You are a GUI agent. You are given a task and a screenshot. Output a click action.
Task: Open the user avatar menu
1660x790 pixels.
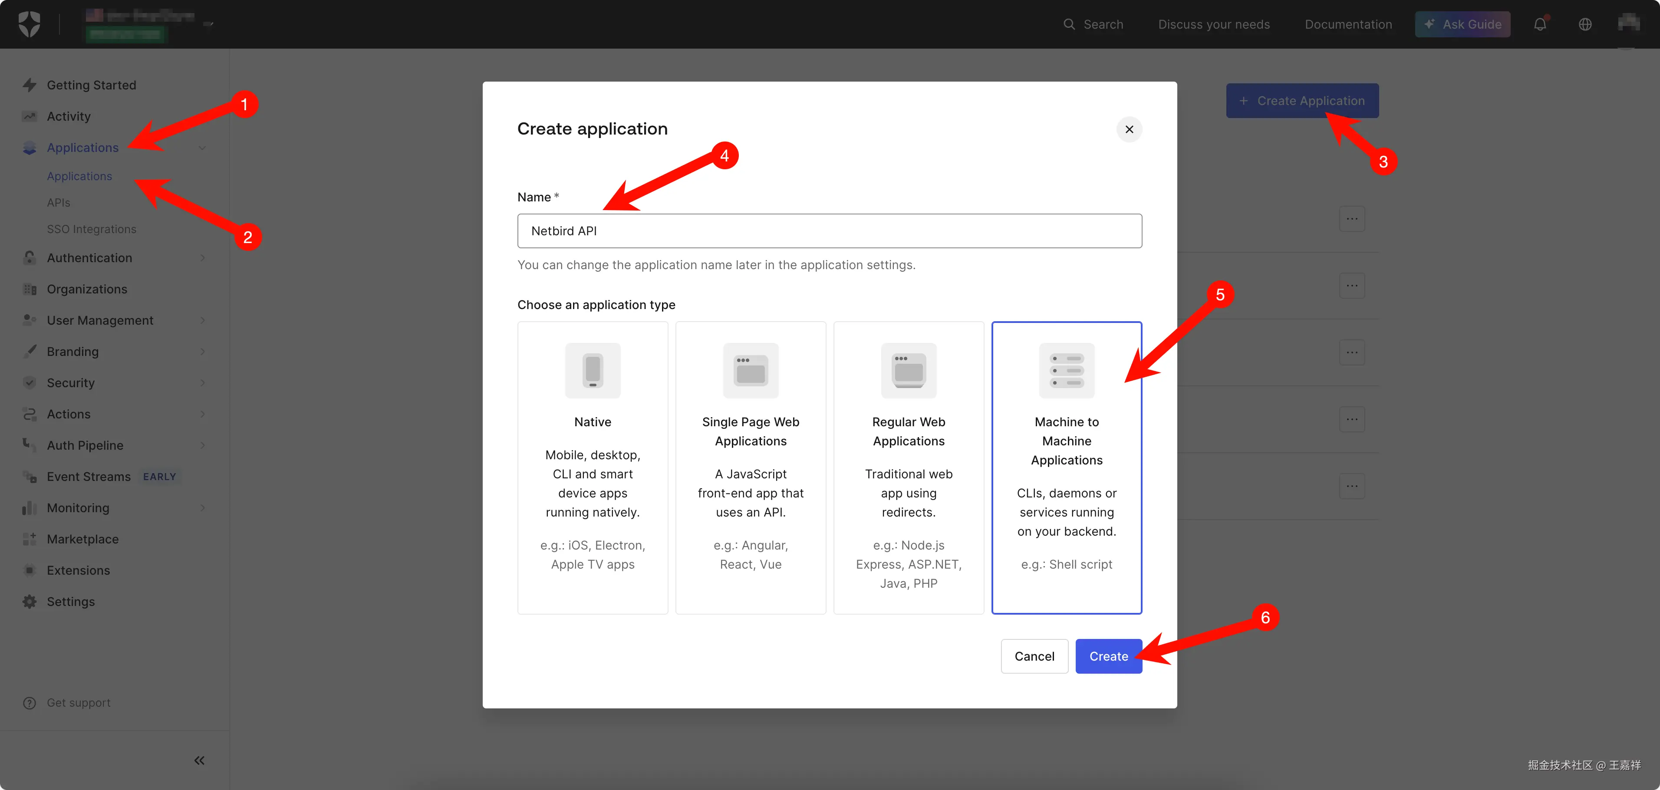[x=1628, y=23]
